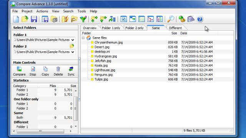Open help via the blue question mark icon

tap(200, 19)
